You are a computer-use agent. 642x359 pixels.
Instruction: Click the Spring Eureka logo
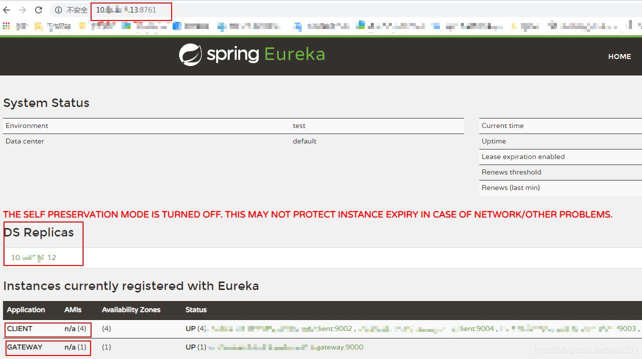[252, 54]
